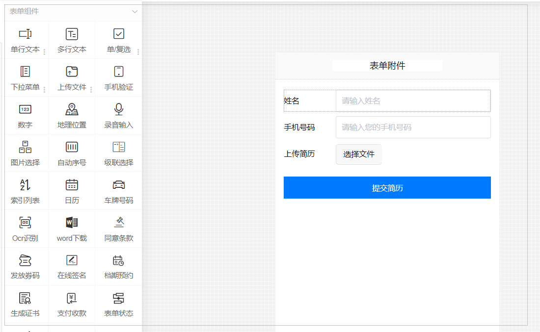The height and width of the screenshot is (332, 540).
Task: Insert the 地理位置 location component
Action: 72,116
